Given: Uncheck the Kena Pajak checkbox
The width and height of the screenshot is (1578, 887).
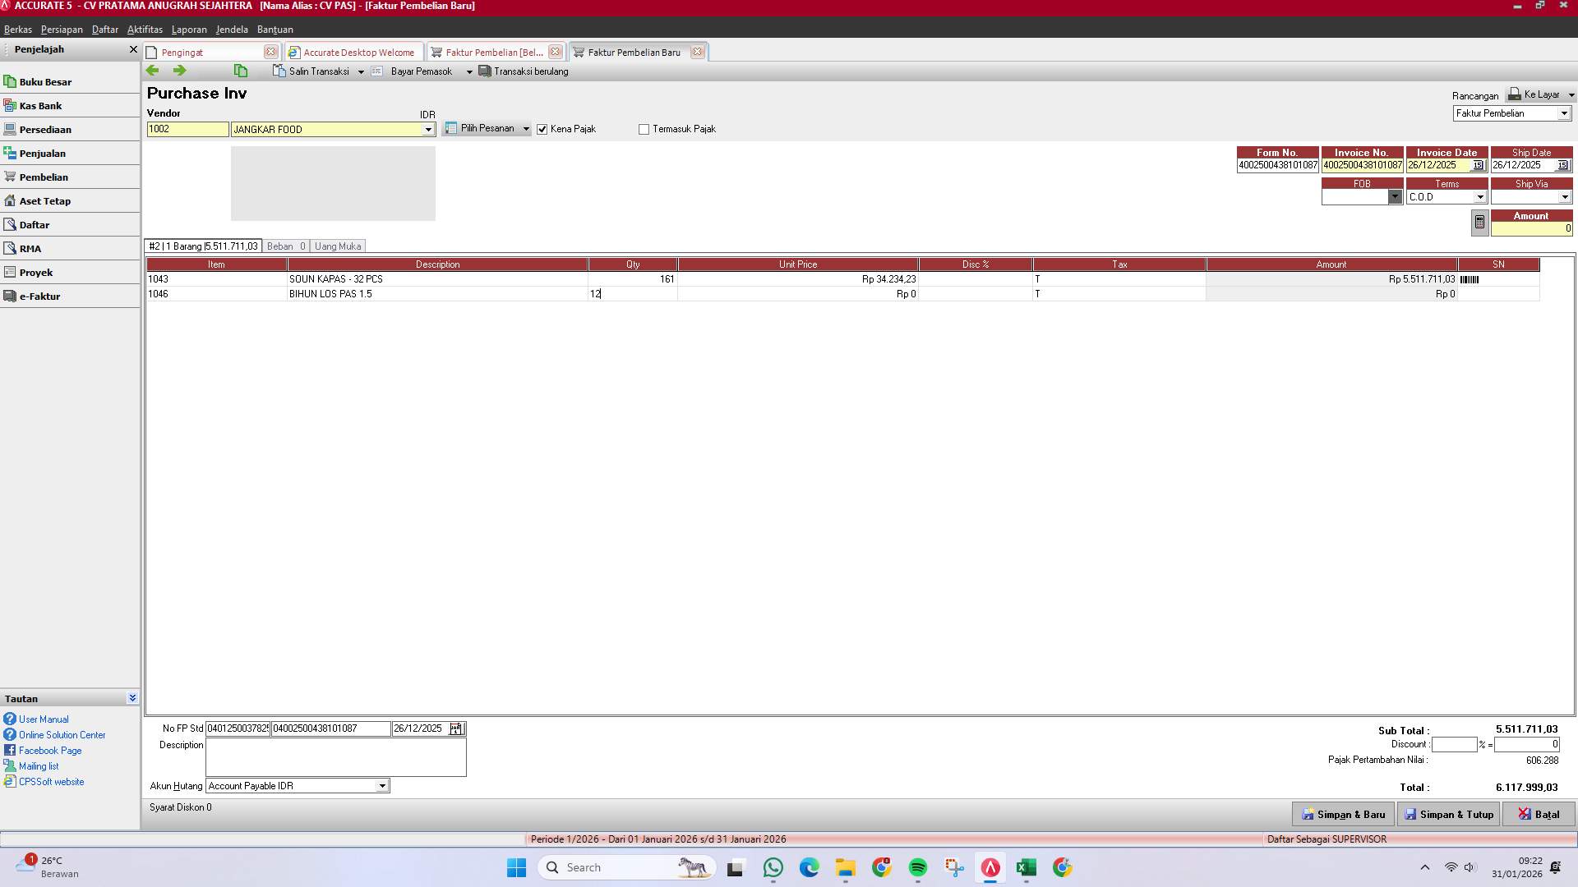Looking at the screenshot, I should click(542, 129).
